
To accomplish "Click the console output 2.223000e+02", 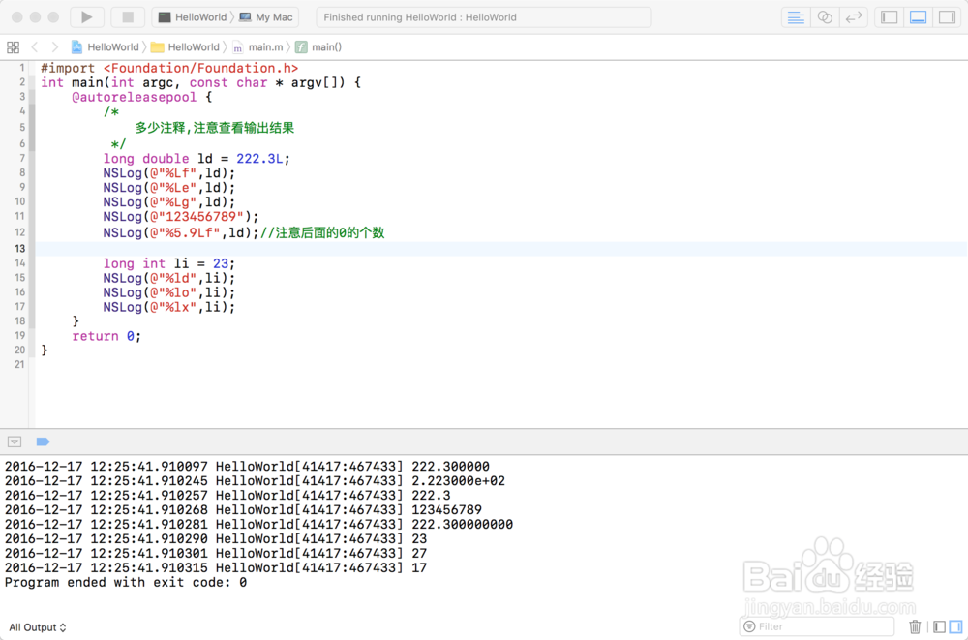I will pos(458,480).
